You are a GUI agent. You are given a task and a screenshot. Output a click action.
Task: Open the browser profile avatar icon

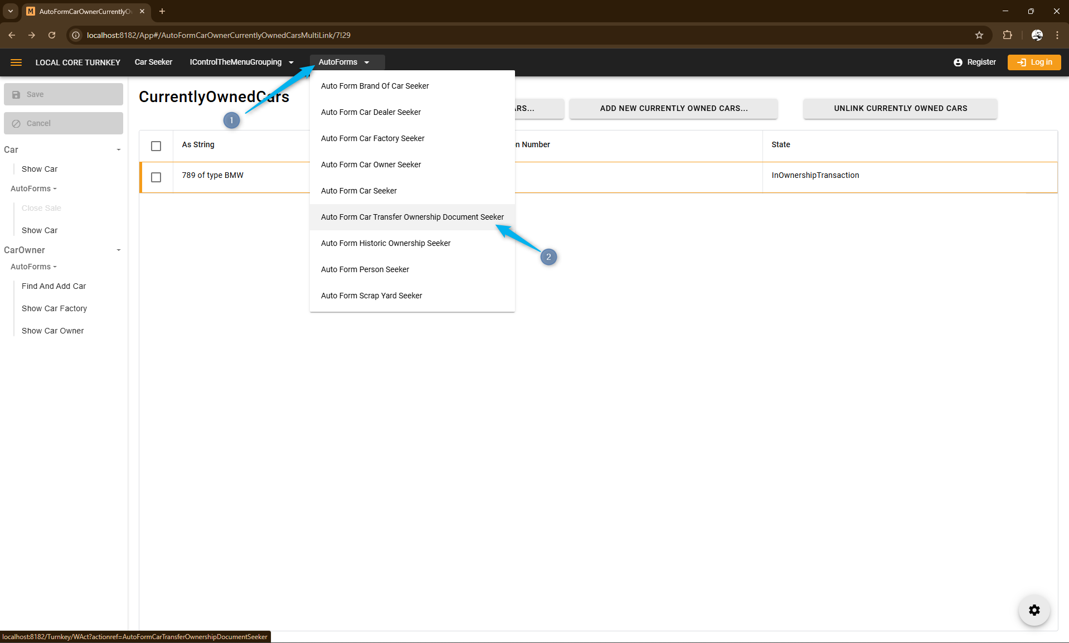tap(1037, 35)
